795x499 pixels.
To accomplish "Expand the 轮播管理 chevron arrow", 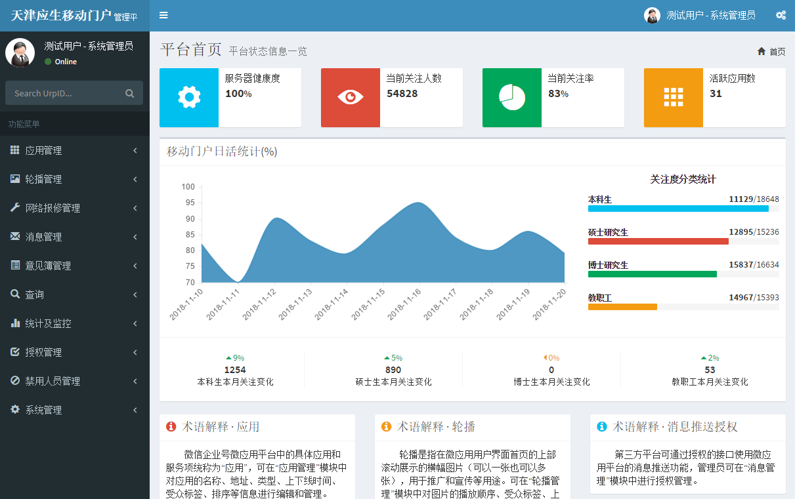I will coord(135,180).
